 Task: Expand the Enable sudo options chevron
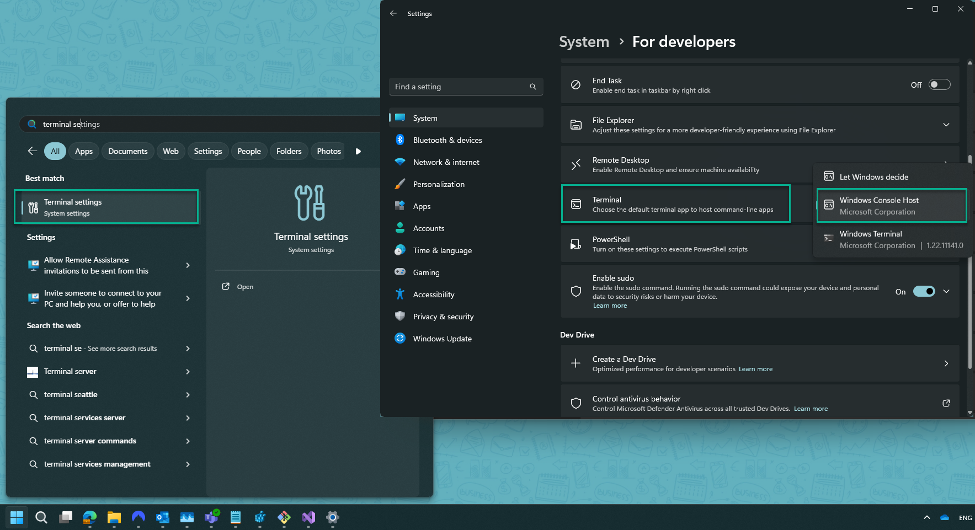tap(946, 291)
